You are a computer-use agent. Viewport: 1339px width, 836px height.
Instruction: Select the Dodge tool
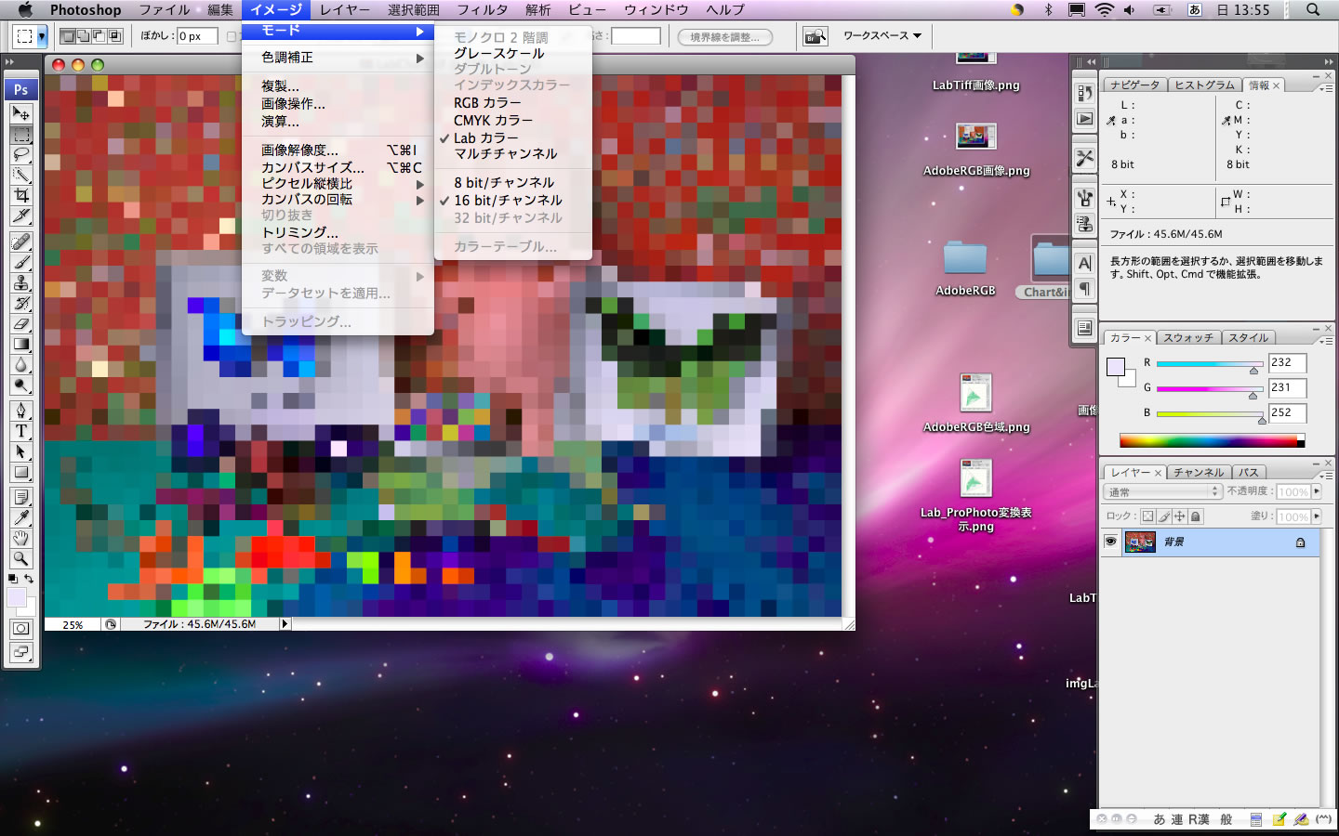point(20,385)
